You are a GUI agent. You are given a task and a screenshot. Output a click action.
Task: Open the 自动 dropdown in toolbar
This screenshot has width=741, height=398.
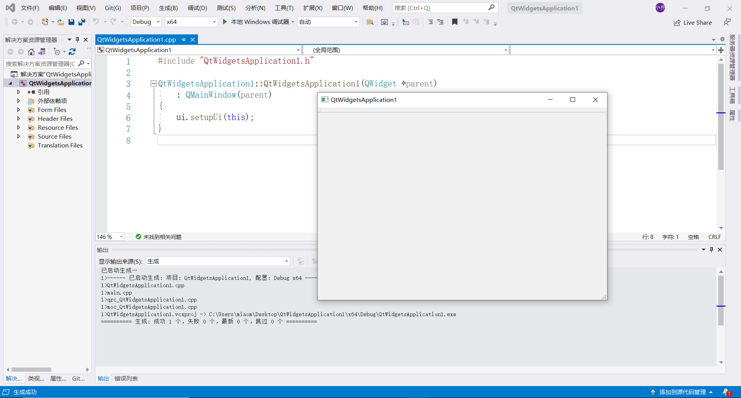328,22
